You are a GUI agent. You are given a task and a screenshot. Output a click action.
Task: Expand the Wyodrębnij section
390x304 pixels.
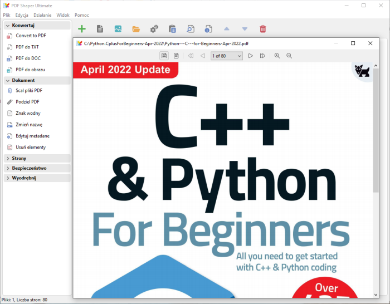pos(37,178)
